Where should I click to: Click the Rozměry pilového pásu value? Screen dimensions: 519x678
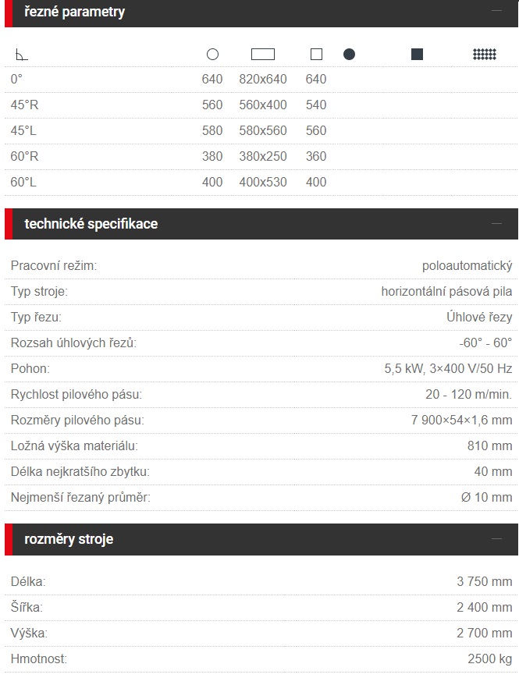(x=461, y=420)
